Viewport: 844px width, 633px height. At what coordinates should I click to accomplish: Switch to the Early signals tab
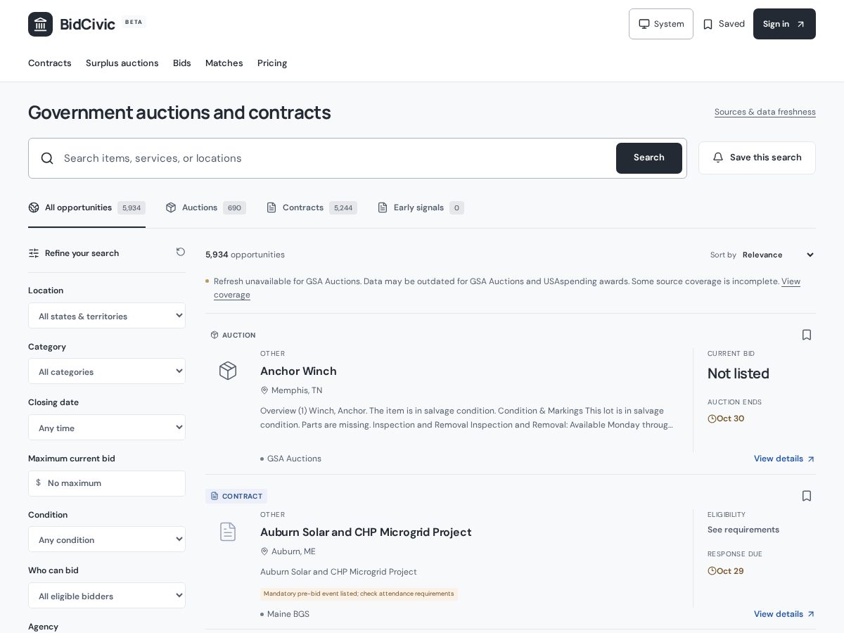coord(421,207)
